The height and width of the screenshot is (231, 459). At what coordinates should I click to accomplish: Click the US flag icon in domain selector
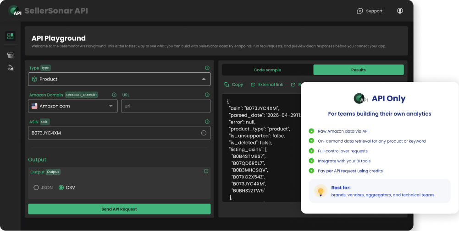pos(34,106)
